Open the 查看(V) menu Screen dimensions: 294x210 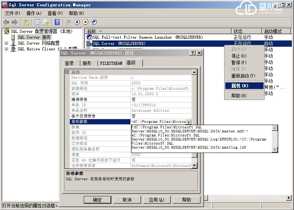(55, 13)
